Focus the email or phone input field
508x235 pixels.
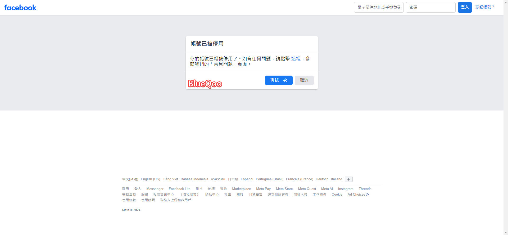click(x=379, y=7)
